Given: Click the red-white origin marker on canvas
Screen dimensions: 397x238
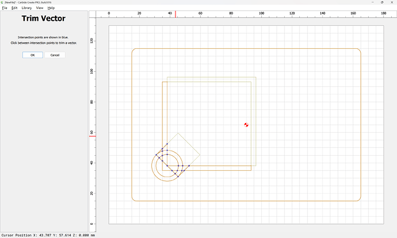Looking at the screenshot, I should (x=246, y=125).
